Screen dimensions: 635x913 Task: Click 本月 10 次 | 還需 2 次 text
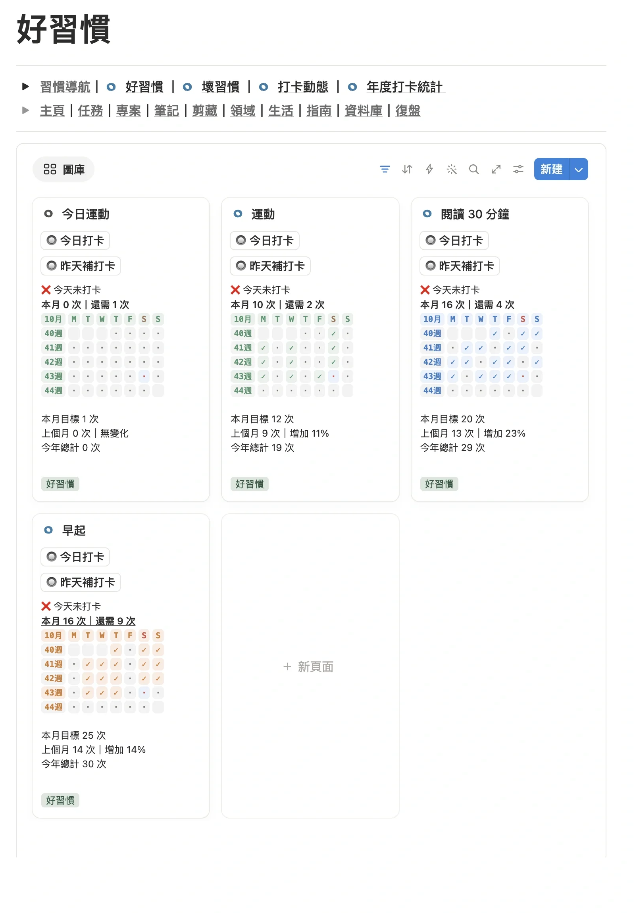pos(277,304)
